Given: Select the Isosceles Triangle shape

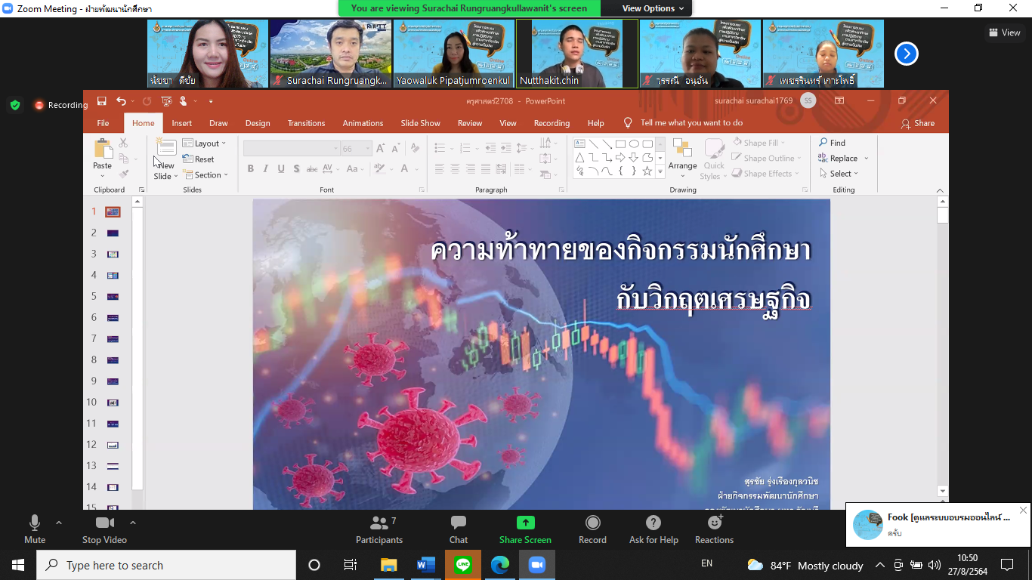Looking at the screenshot, I should [579, 157].
